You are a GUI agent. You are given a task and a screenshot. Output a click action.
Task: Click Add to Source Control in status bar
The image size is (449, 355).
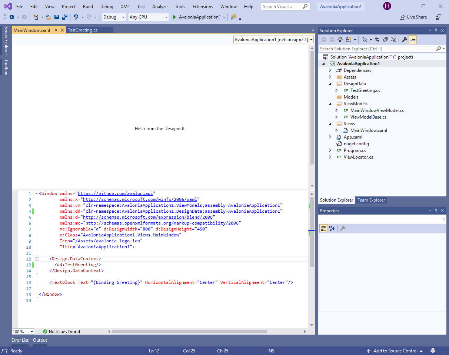point(395,351)
